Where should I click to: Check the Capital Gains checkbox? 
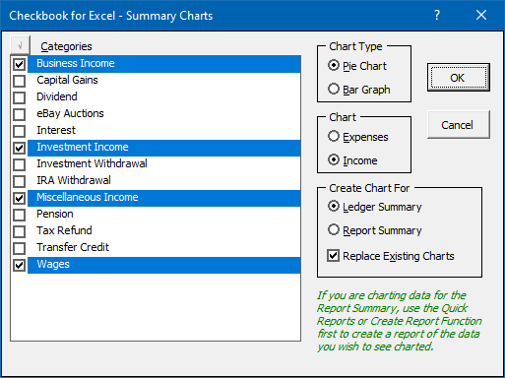20,81
